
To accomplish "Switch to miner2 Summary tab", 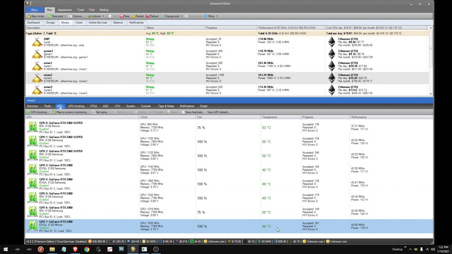I will (x=32, y=106).
